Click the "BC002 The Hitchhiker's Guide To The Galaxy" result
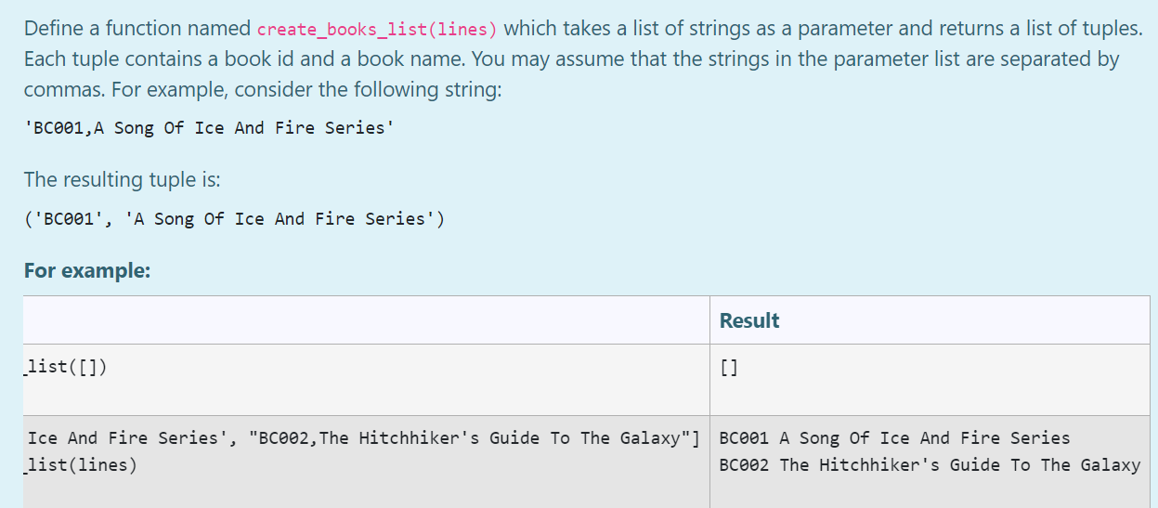Image resolution: width=1158 pixels, height=508 pixels. tap(930, 465)
